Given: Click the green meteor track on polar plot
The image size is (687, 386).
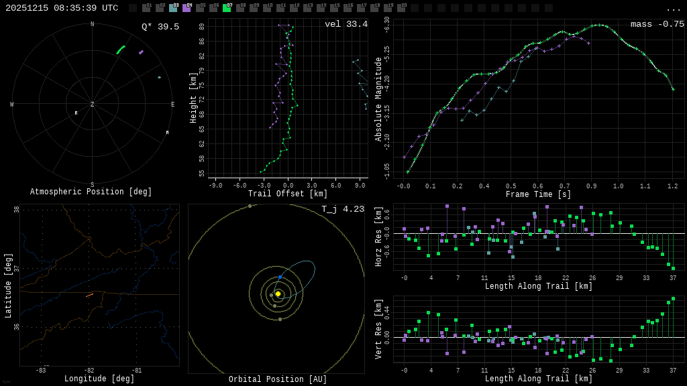Looking at the screenshot, I should tap(121, 50).
